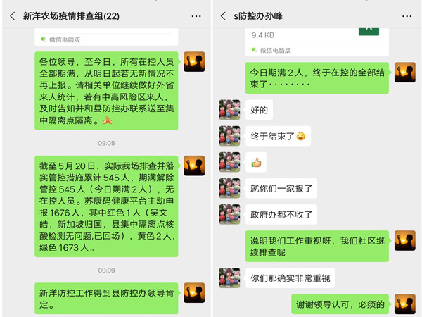
Task: Tap the thumbs-up emoji message
Action: (256, 162)
